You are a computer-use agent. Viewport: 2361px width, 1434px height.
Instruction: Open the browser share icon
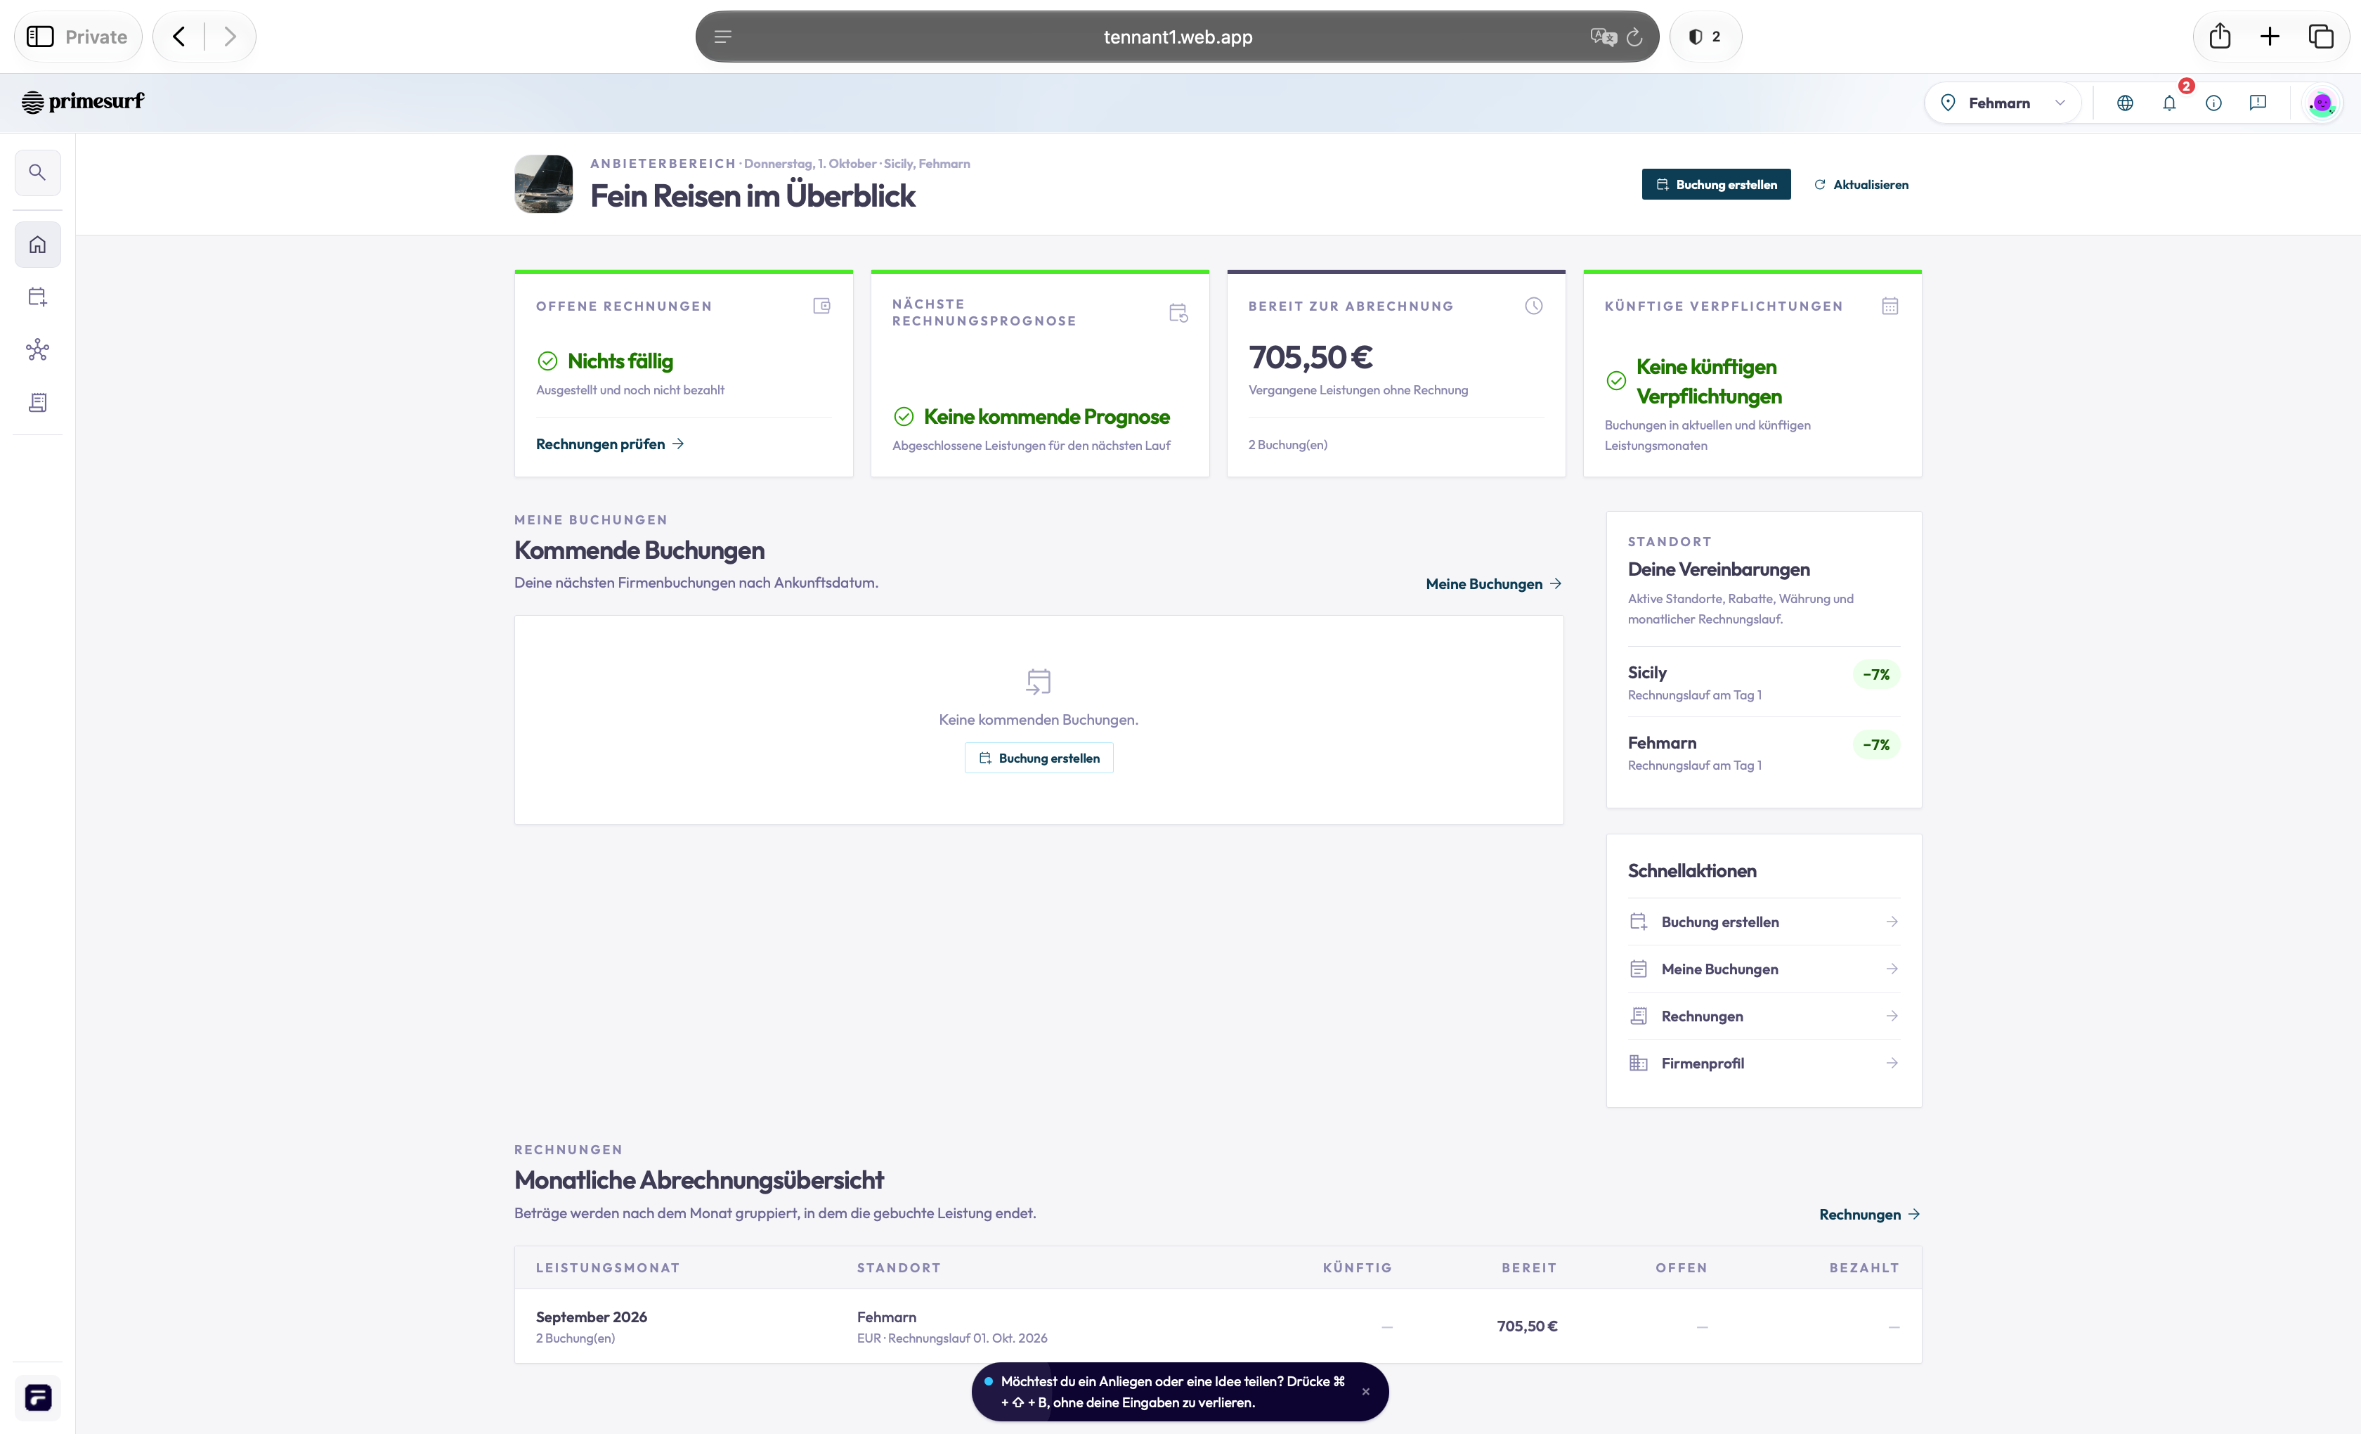(2220, 37)
